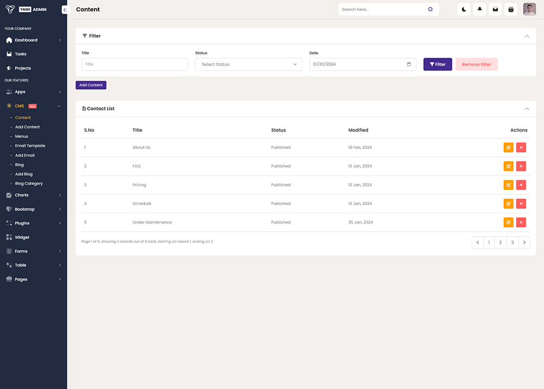Open Blog menu item
544x389 pixels.
point(20,165)
